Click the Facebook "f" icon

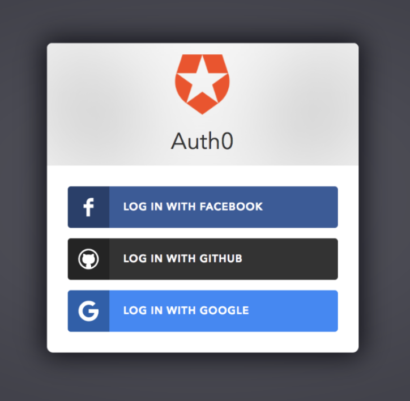pyautogui.click(x=89, y=207)
